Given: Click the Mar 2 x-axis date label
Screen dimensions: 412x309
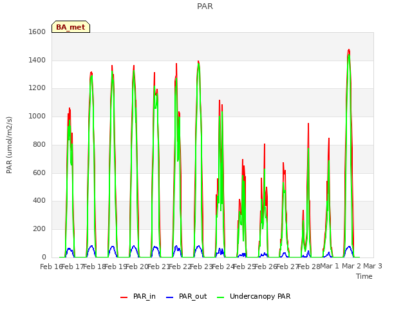Looking at the screenshot, I should (351, 266).
